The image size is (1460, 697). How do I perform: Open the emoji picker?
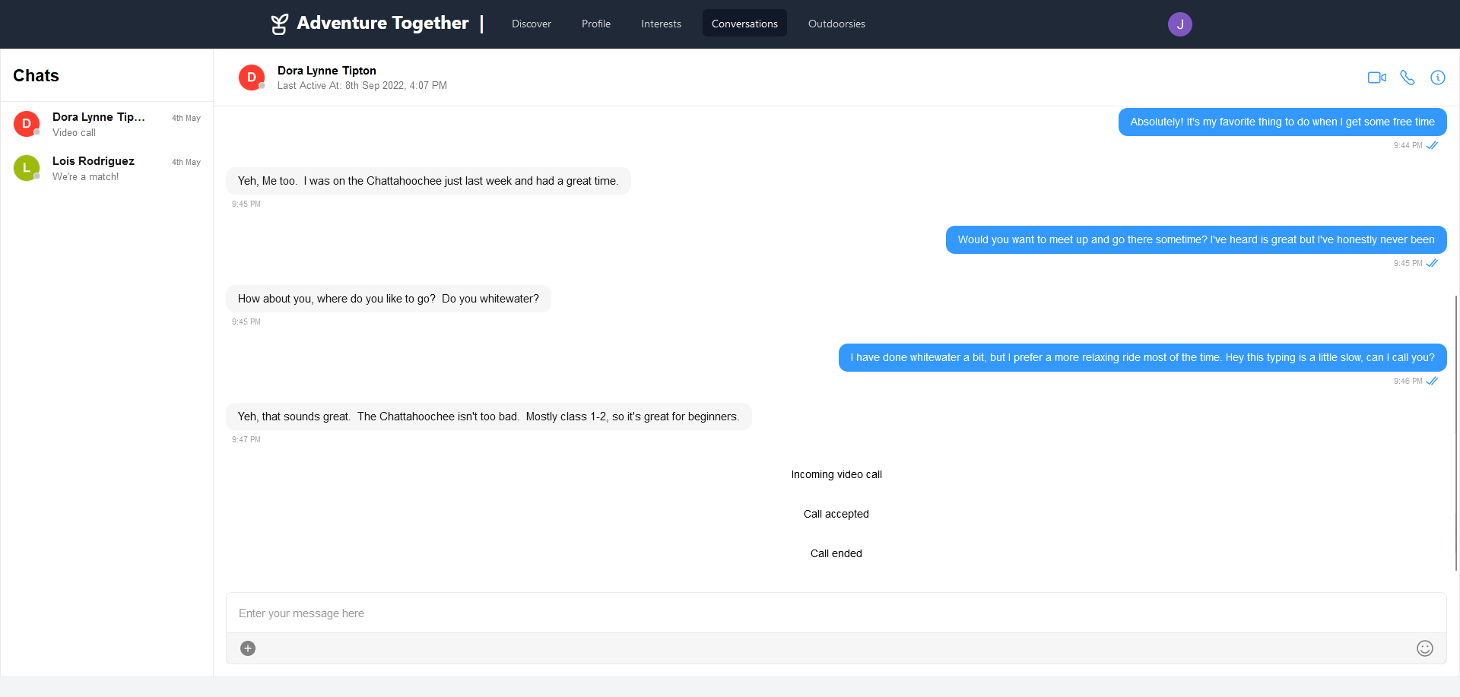(1425, 648)
